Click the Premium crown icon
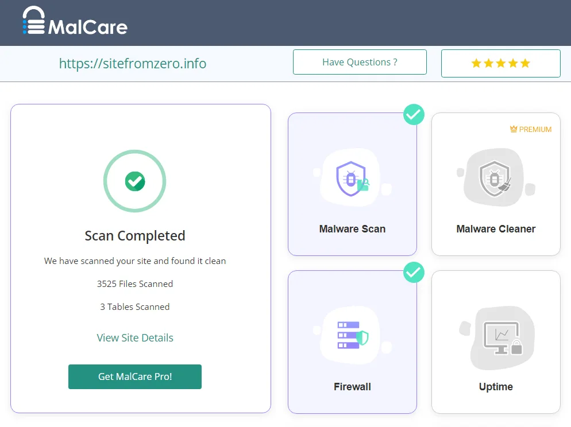This screenshot has height=427, width=571. (x=514, y=130)
